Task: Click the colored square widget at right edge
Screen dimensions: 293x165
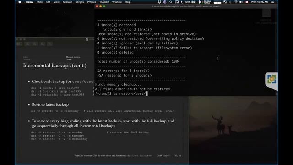Action: click(x=271, y=79)
